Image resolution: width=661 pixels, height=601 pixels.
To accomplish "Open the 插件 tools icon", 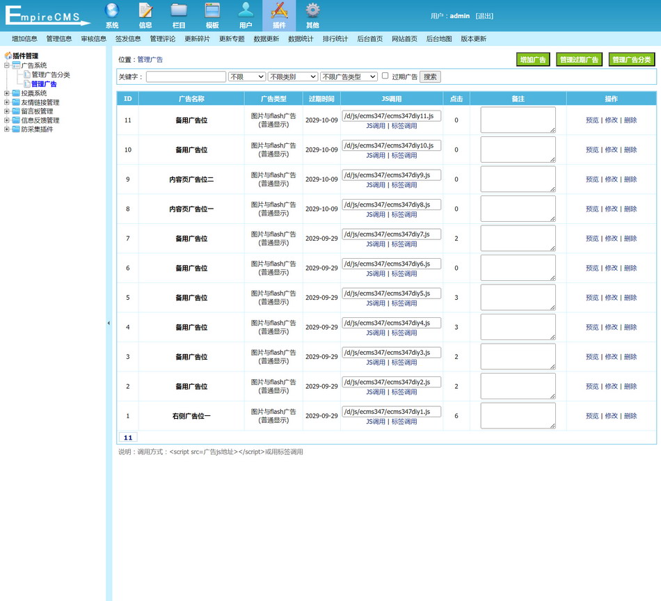I will point(279,10).
